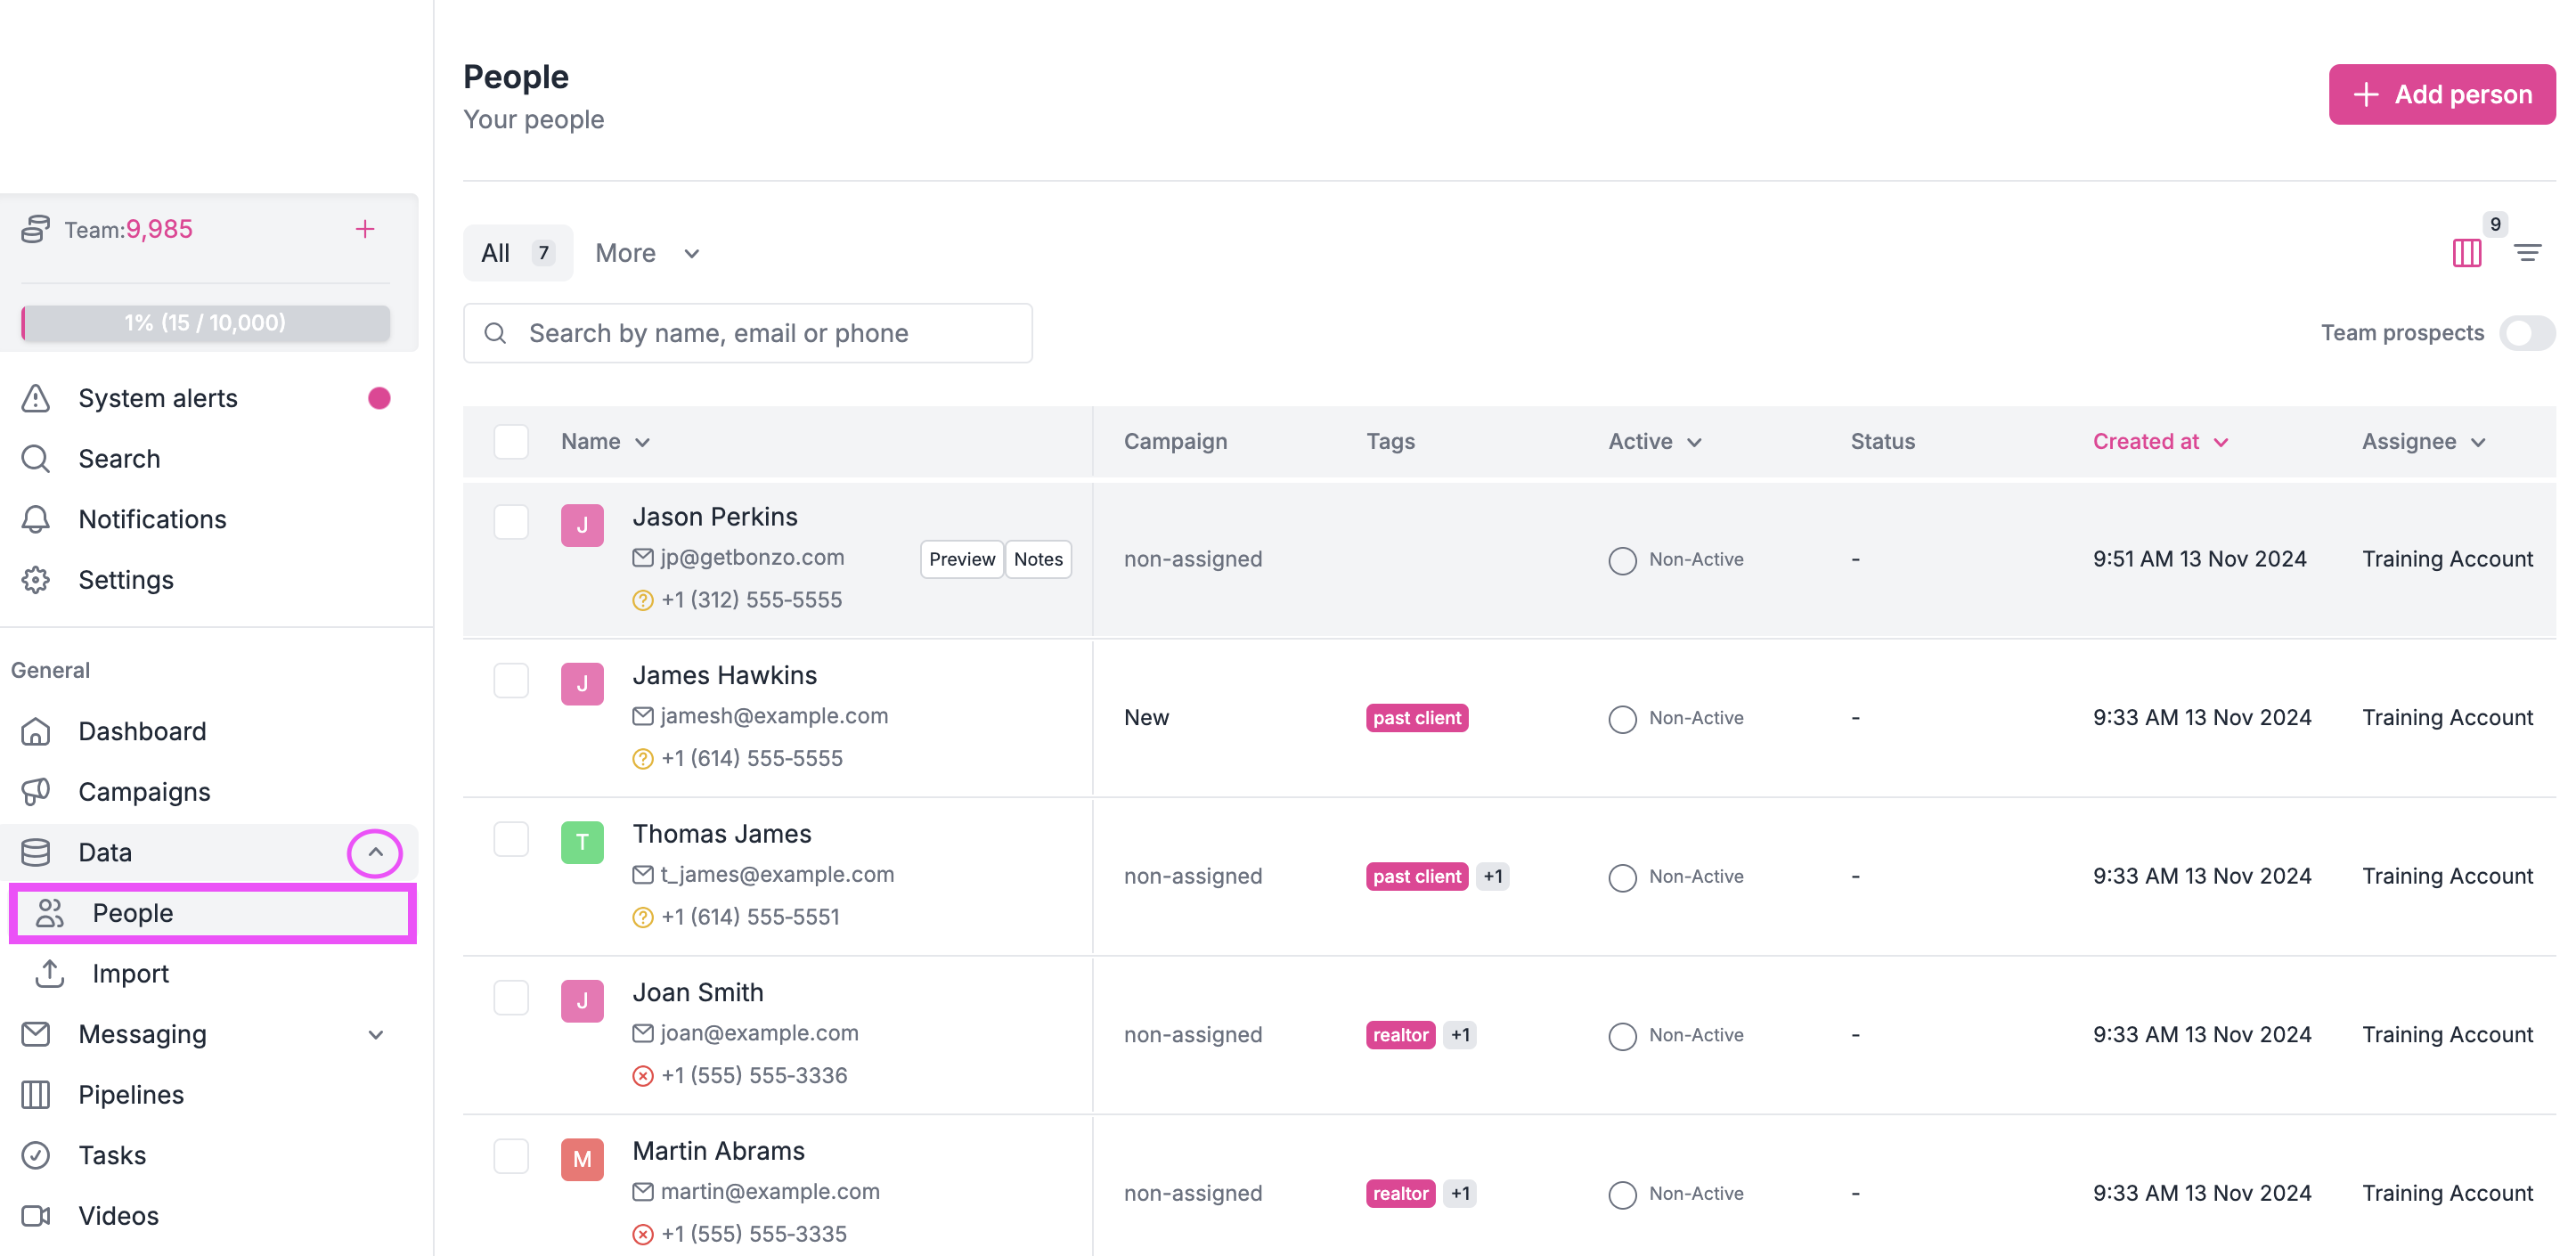Click Thomas James green avatar
The width and height of the screenshot is (2576, 1256).
(x=582, y=842)
